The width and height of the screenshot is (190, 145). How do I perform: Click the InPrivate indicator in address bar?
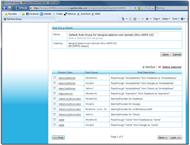23,8
